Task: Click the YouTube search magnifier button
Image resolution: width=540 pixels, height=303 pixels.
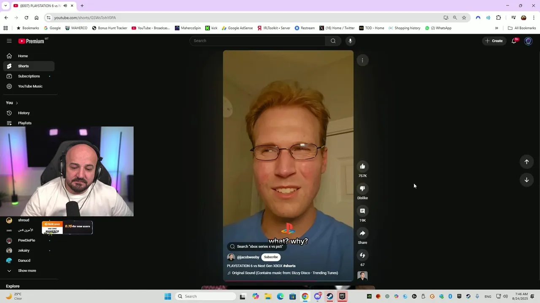Action: [x=333, y=41]
